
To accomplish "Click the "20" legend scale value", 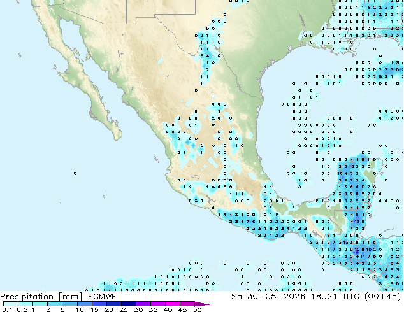I will point(109,309).
